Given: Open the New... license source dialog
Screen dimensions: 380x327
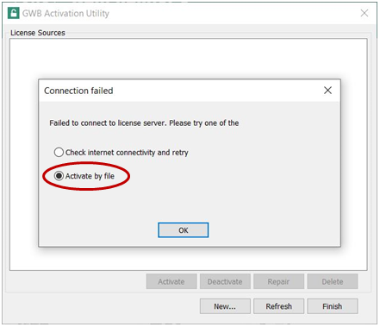Looking at the screenshot, I should pyautogui.click(x=225, y=306).
